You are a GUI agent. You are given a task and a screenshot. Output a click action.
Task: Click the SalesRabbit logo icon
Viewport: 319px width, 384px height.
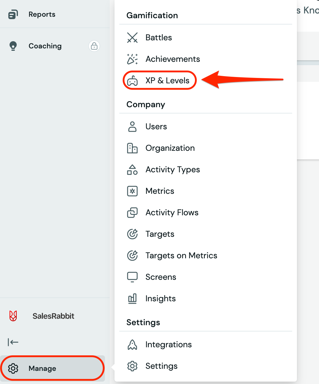click(x=13, y=316)
